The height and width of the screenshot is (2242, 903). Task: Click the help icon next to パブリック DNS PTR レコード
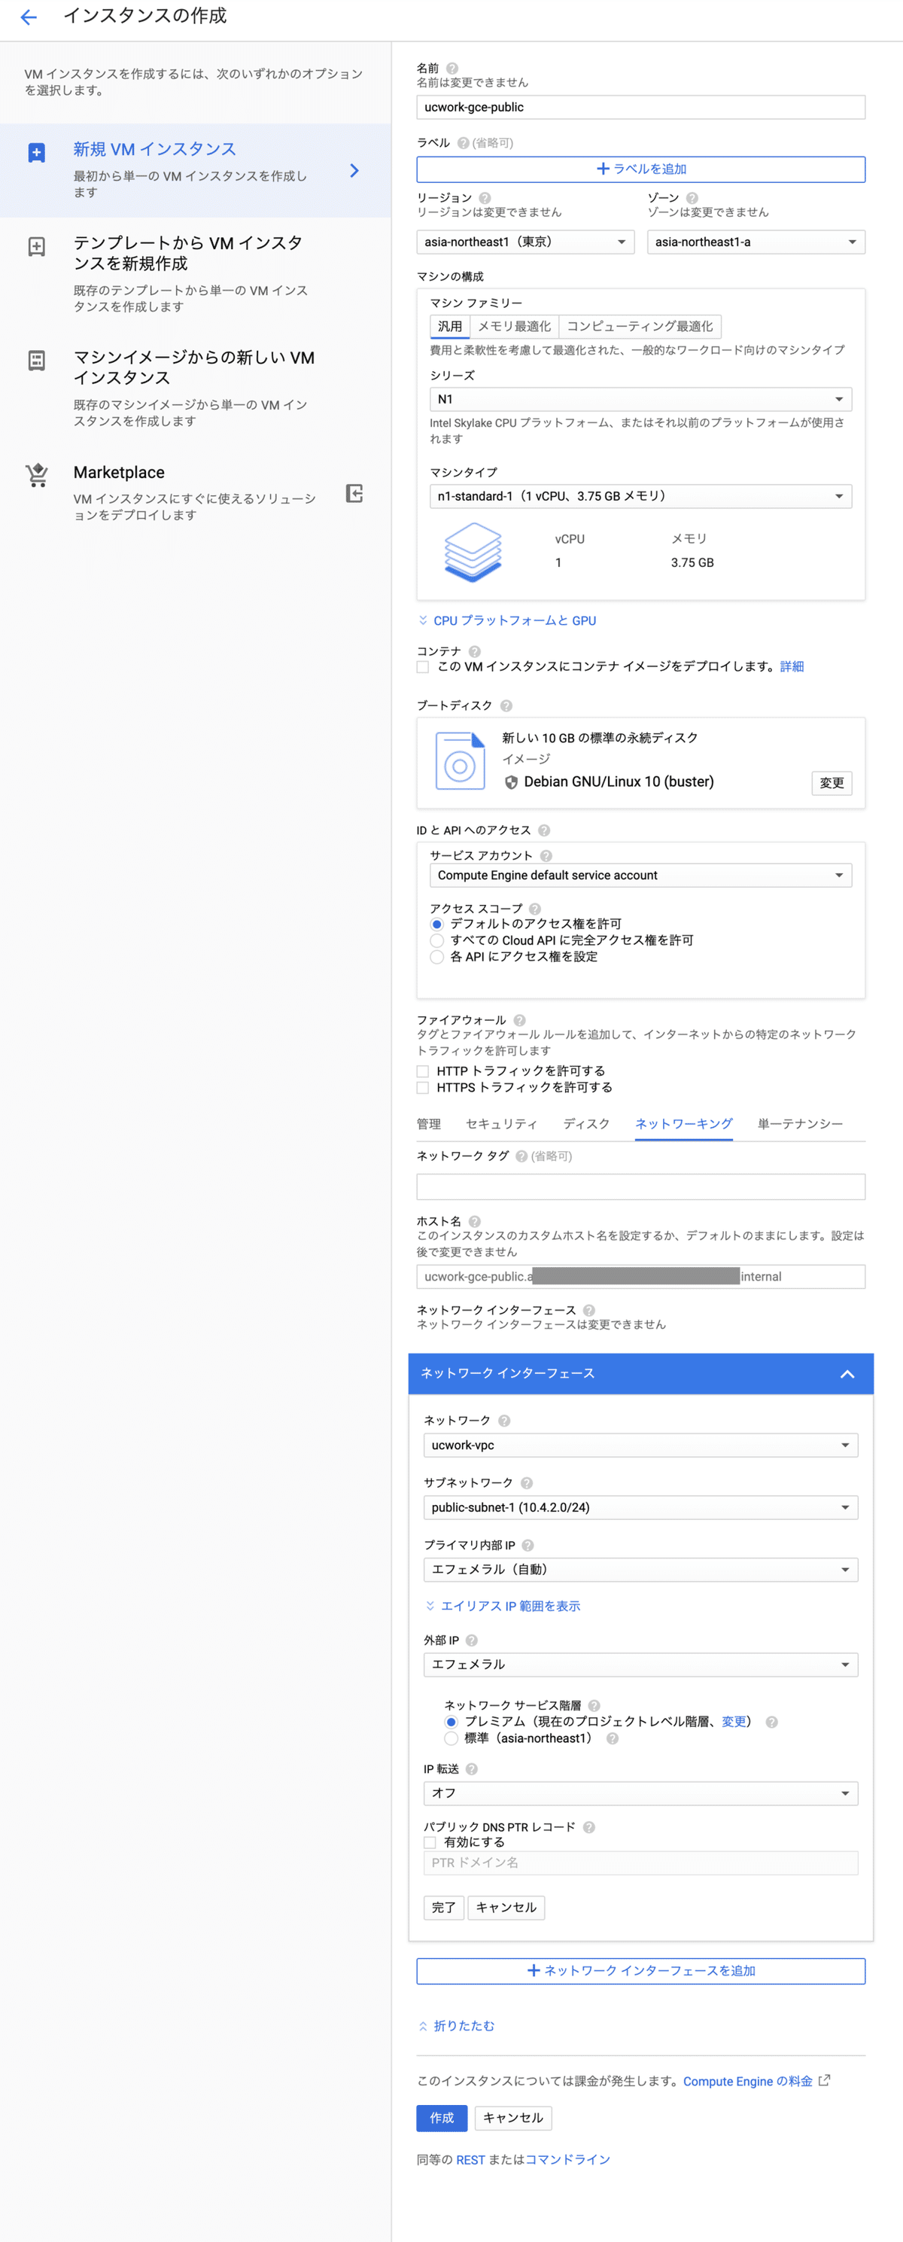[x=589, y=1827]
